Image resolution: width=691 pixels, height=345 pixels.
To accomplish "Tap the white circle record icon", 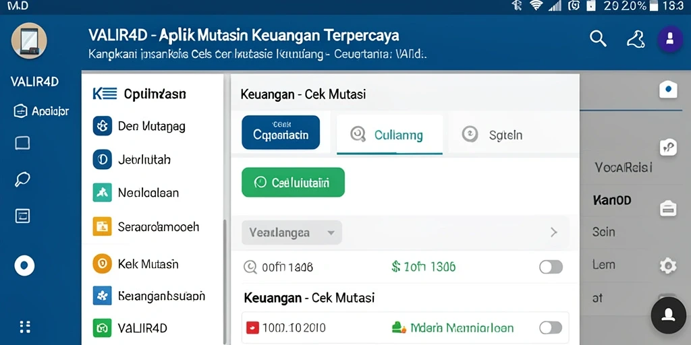I will (24, 265).
